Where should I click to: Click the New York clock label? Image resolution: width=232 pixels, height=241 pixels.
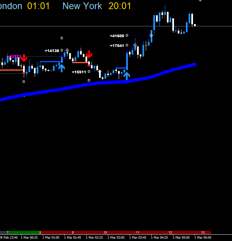tap(82, 6)
